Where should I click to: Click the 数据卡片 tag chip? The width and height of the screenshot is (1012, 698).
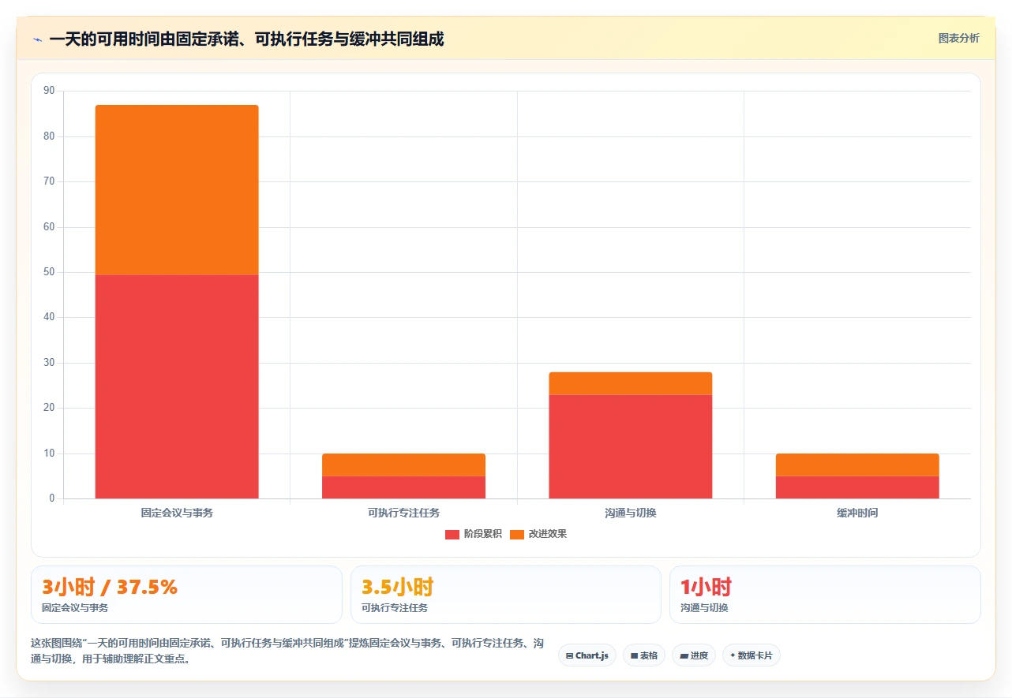752,655
